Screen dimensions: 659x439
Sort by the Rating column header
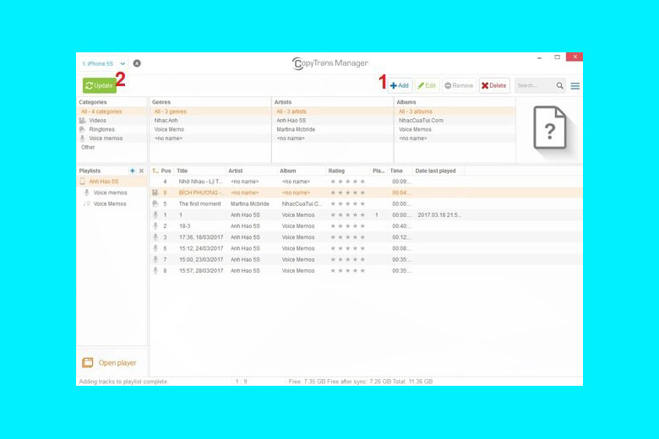pyautogui.click(x=348, y=171)
